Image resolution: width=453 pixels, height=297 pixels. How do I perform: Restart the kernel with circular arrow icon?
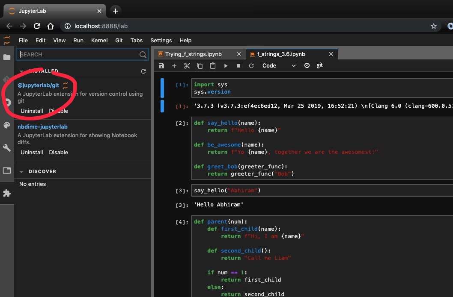(251, 66)
